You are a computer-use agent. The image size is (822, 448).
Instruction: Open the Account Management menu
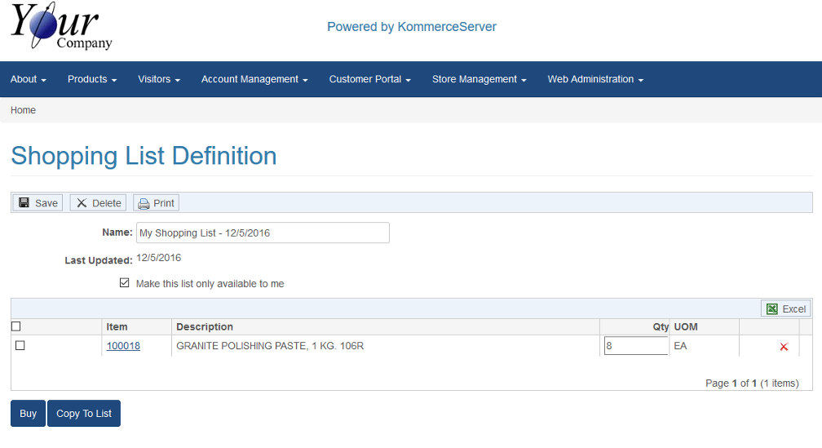pyautogui.click(x=254, y=79)
